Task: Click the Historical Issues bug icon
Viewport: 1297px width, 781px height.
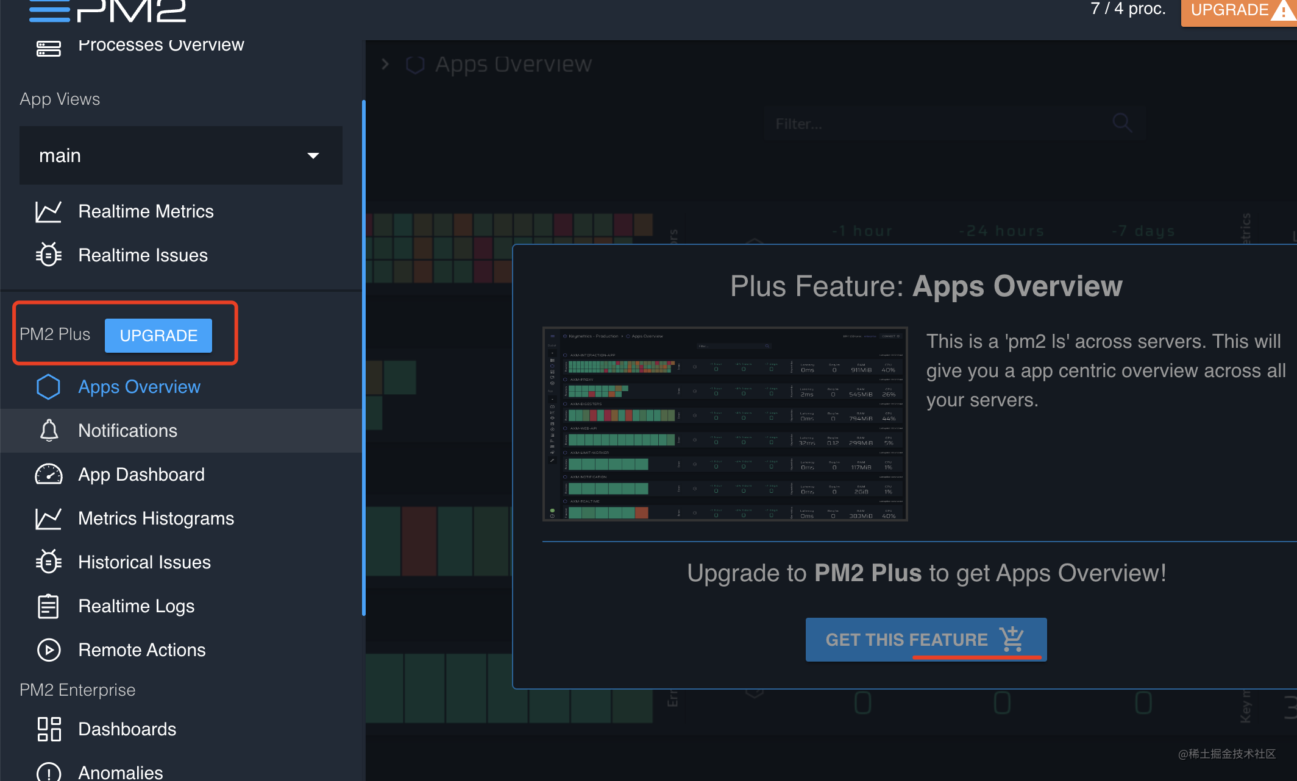Action: point(48,562)
